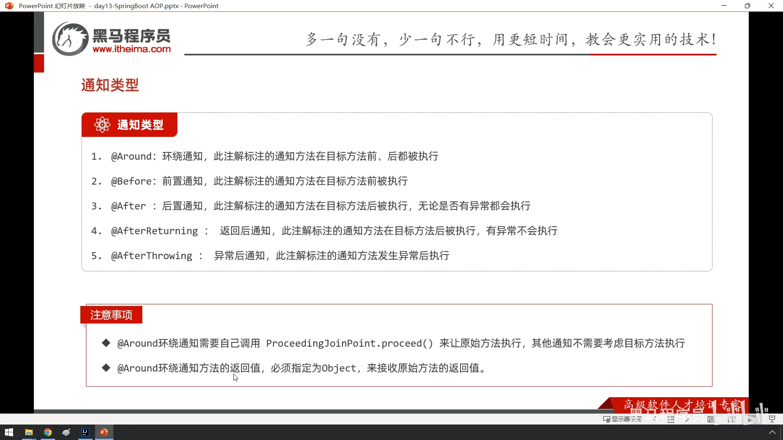783x440 pixels.
Task: Switch to IntelliJ IDEA on the taskbar
Action: (85, 432)
